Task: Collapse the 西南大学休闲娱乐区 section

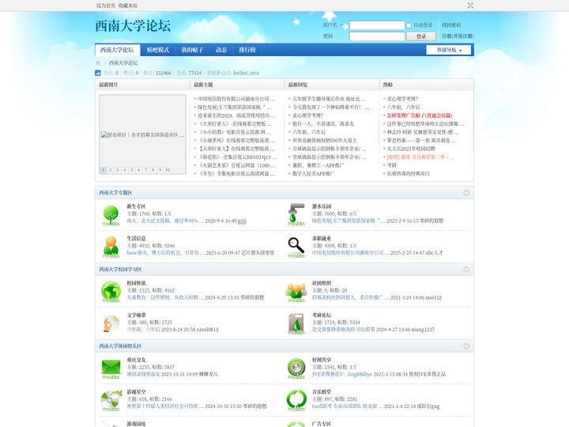Action: click(466, 346)
